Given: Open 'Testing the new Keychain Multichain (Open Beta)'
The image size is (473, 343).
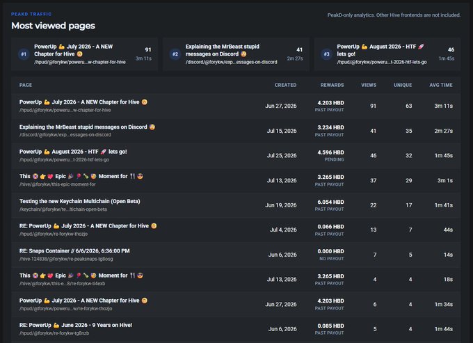Looking at the screenshot, I should point(236,205).
